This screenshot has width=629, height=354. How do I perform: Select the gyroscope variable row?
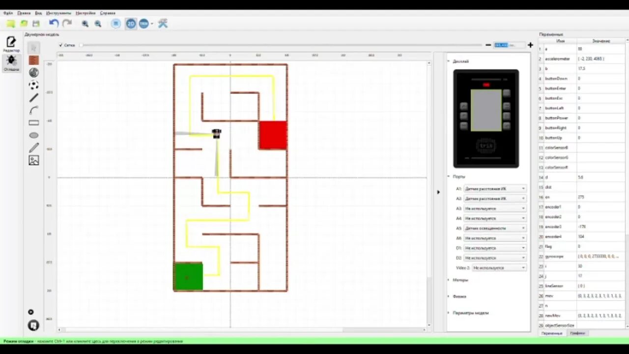point(582,256)
